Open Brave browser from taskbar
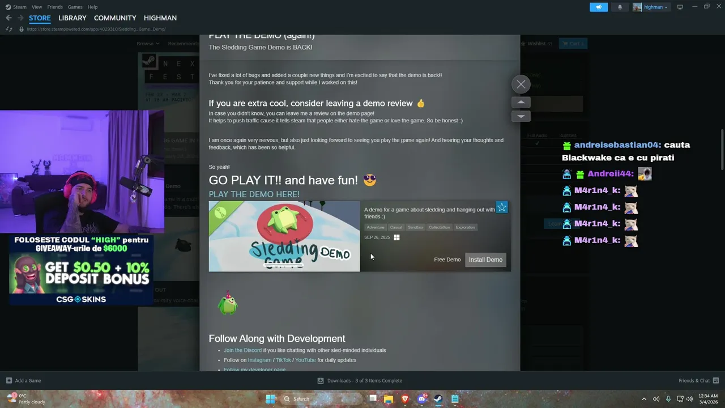The image size is (725, 408). click(x=405, y=399)
